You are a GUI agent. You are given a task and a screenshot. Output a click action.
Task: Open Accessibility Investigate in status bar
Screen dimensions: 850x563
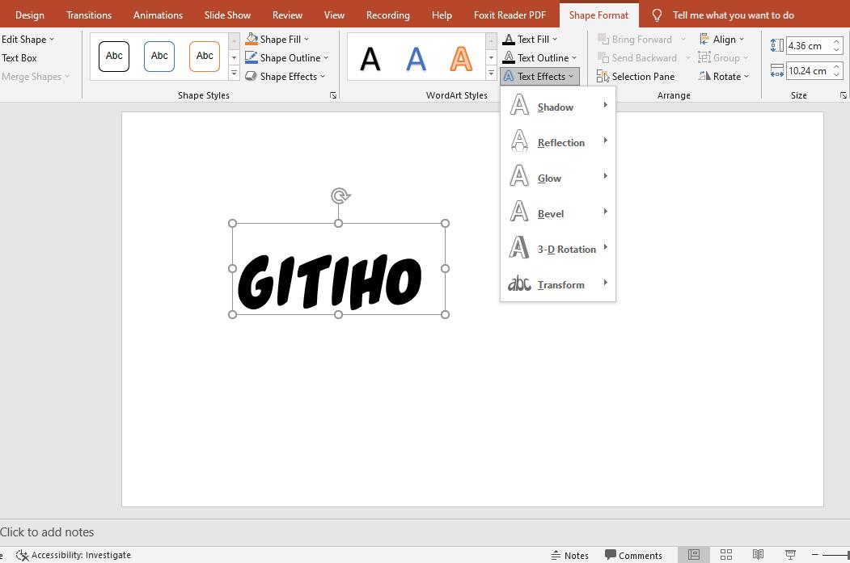pos(74,555)
